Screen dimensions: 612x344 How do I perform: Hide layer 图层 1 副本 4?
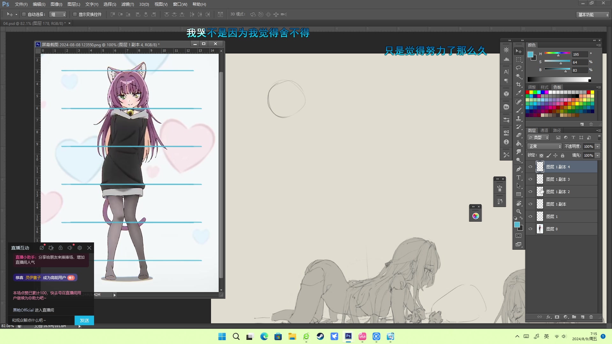[530, 167]
